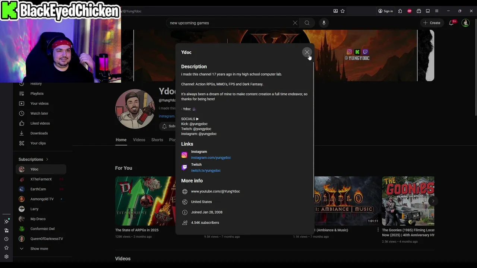Open Liked videos in the sidebar

(41, 123)
